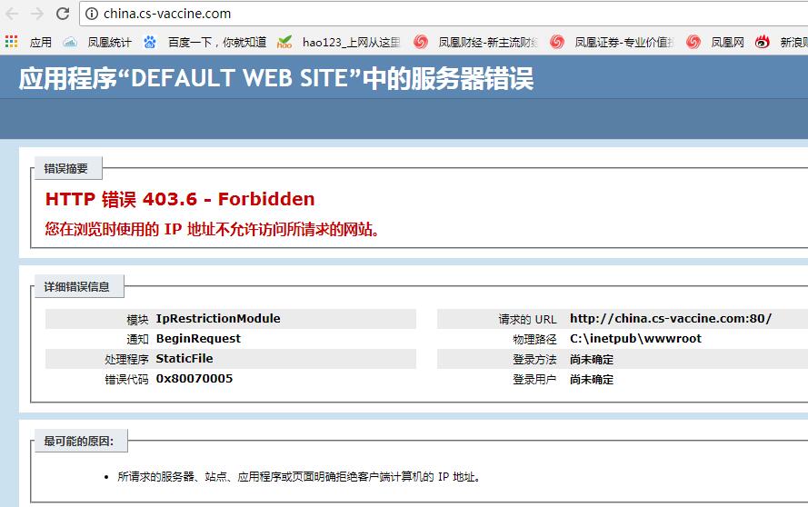
Task: Click the 处理程序 field label
Action: coord(126,360)
